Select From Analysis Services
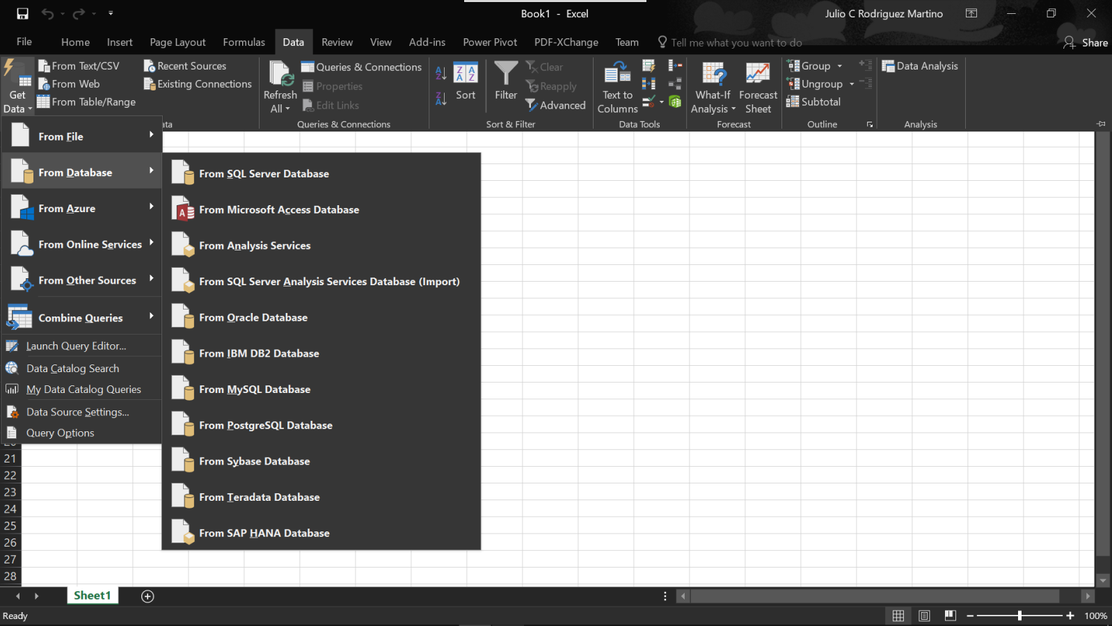The image size is (1112, 626). tap(321, 246)
